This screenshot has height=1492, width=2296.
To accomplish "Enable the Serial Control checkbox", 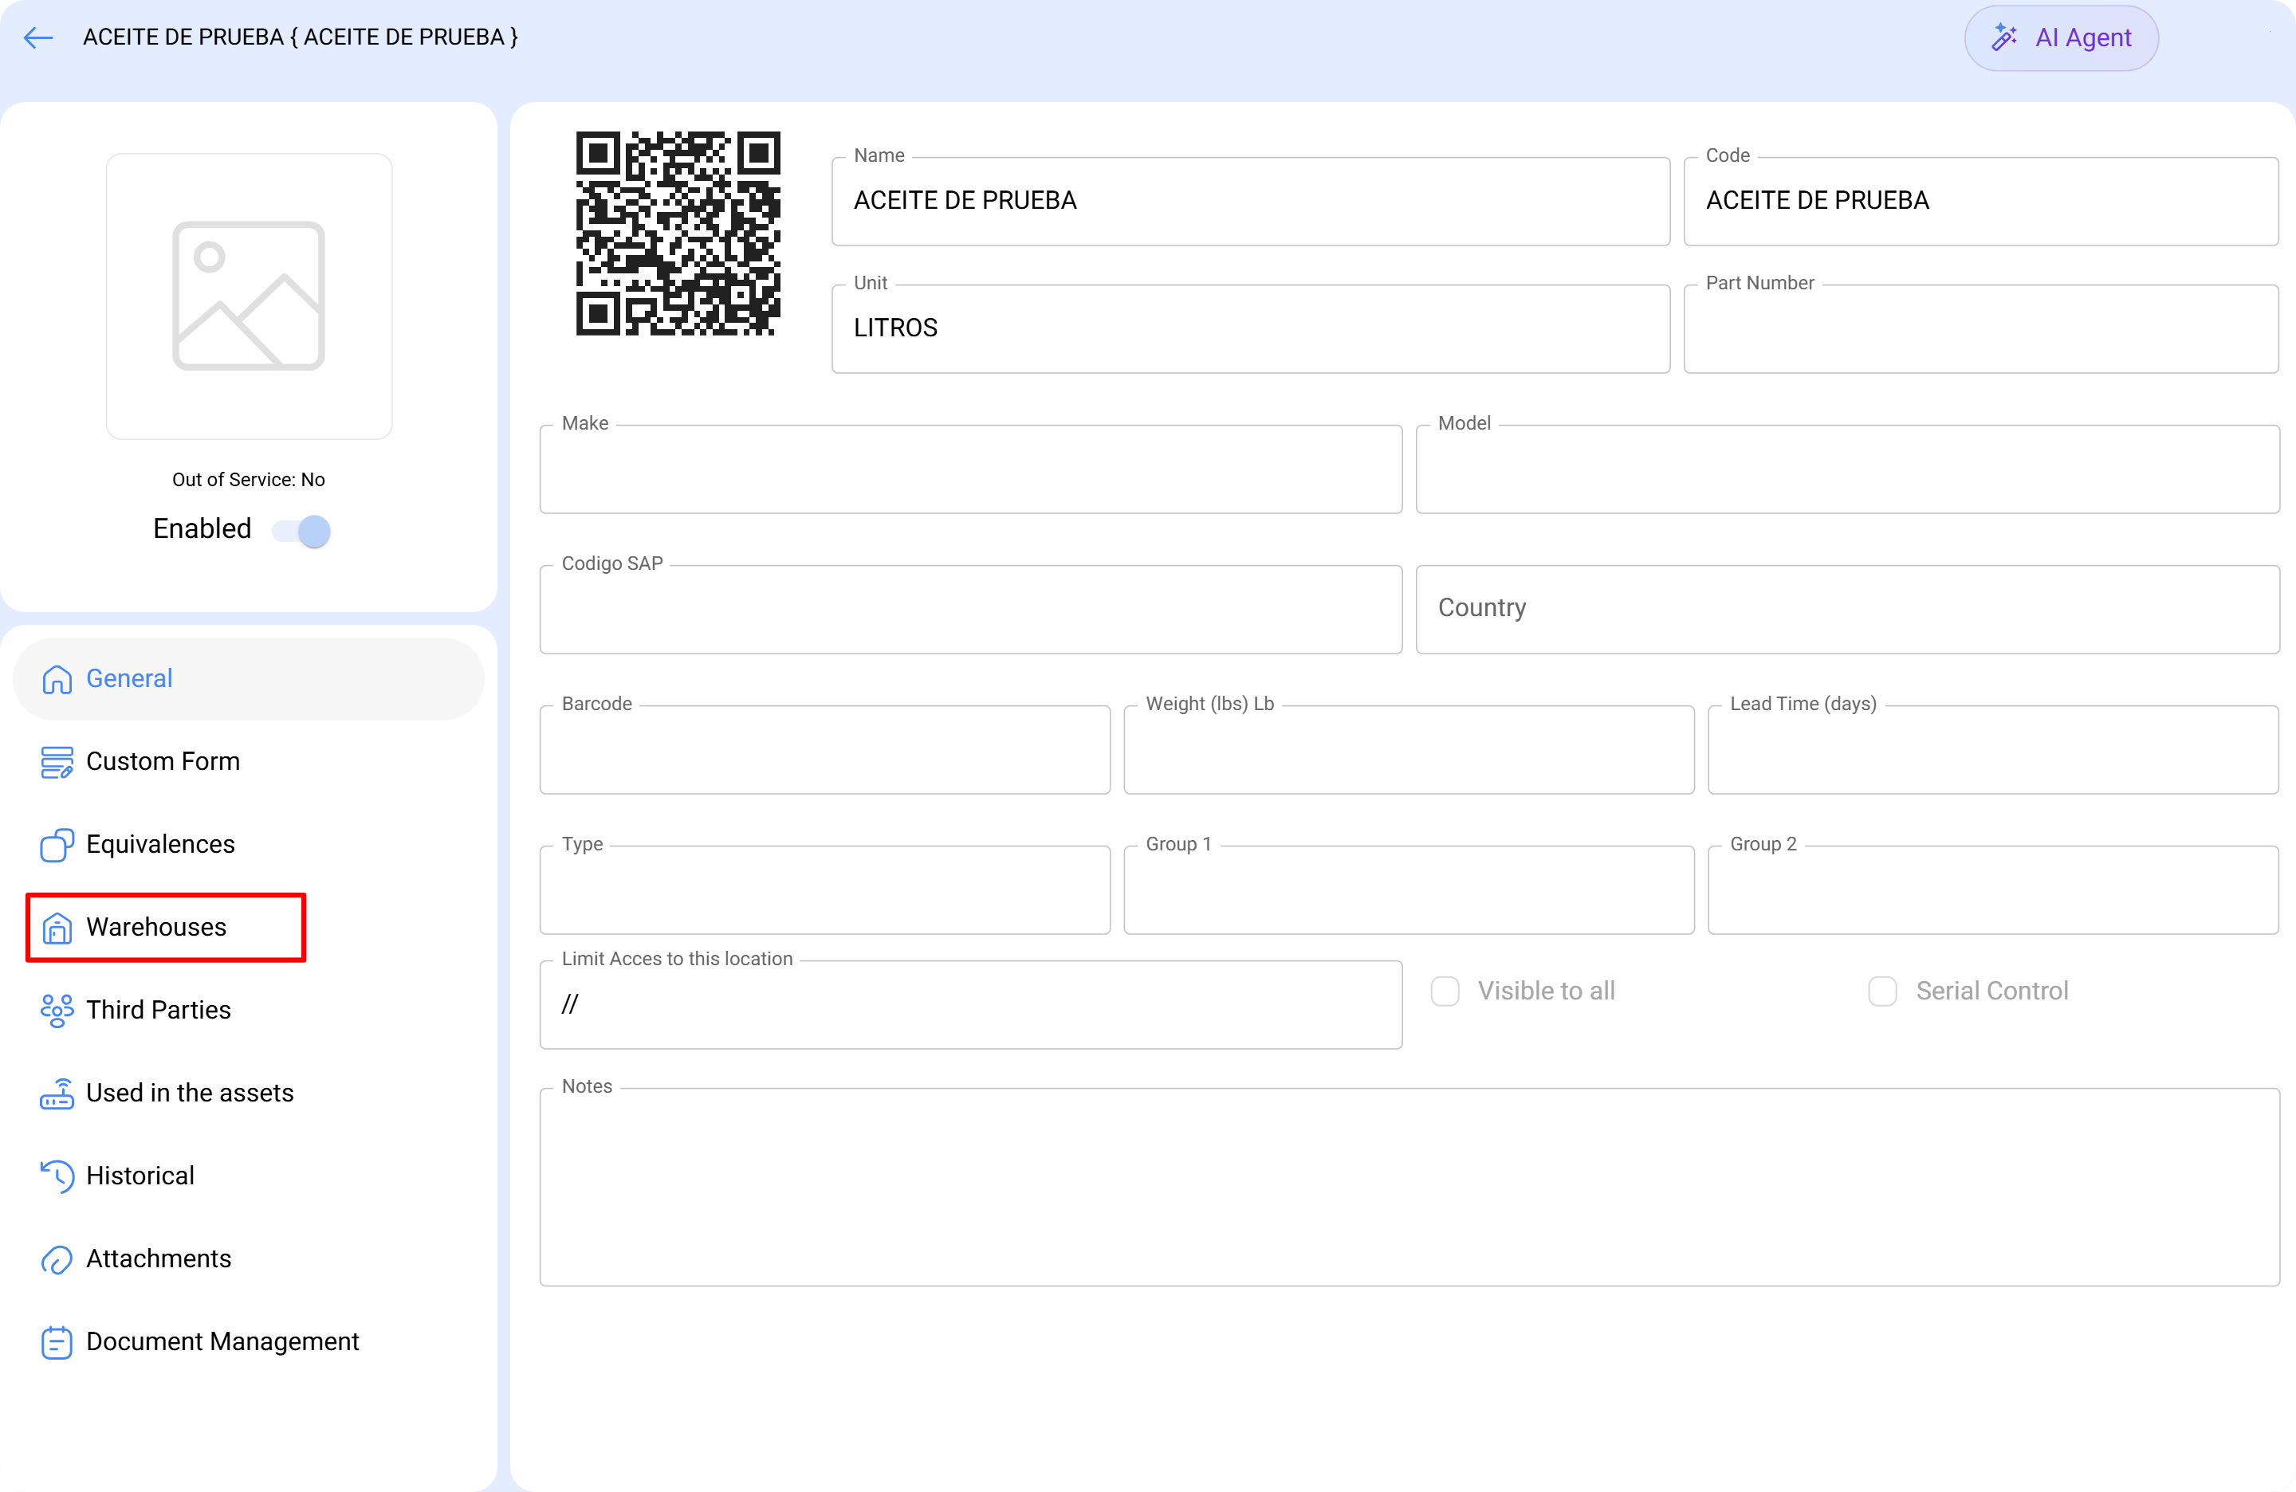I will (1881, 991).
